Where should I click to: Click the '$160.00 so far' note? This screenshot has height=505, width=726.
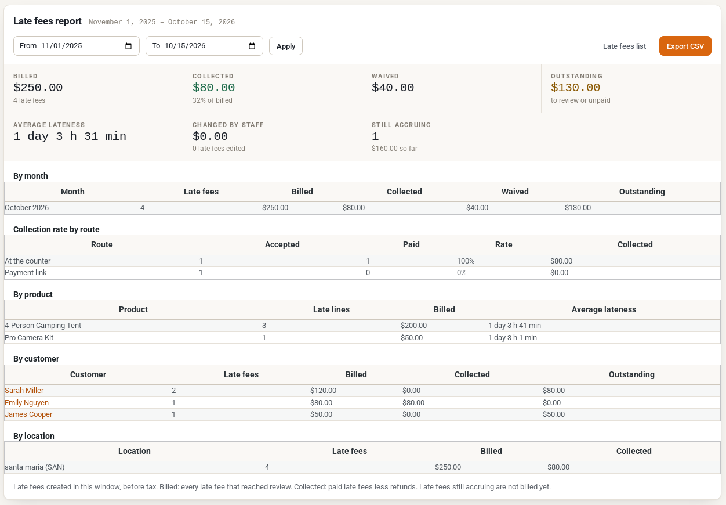coord(395,149)
